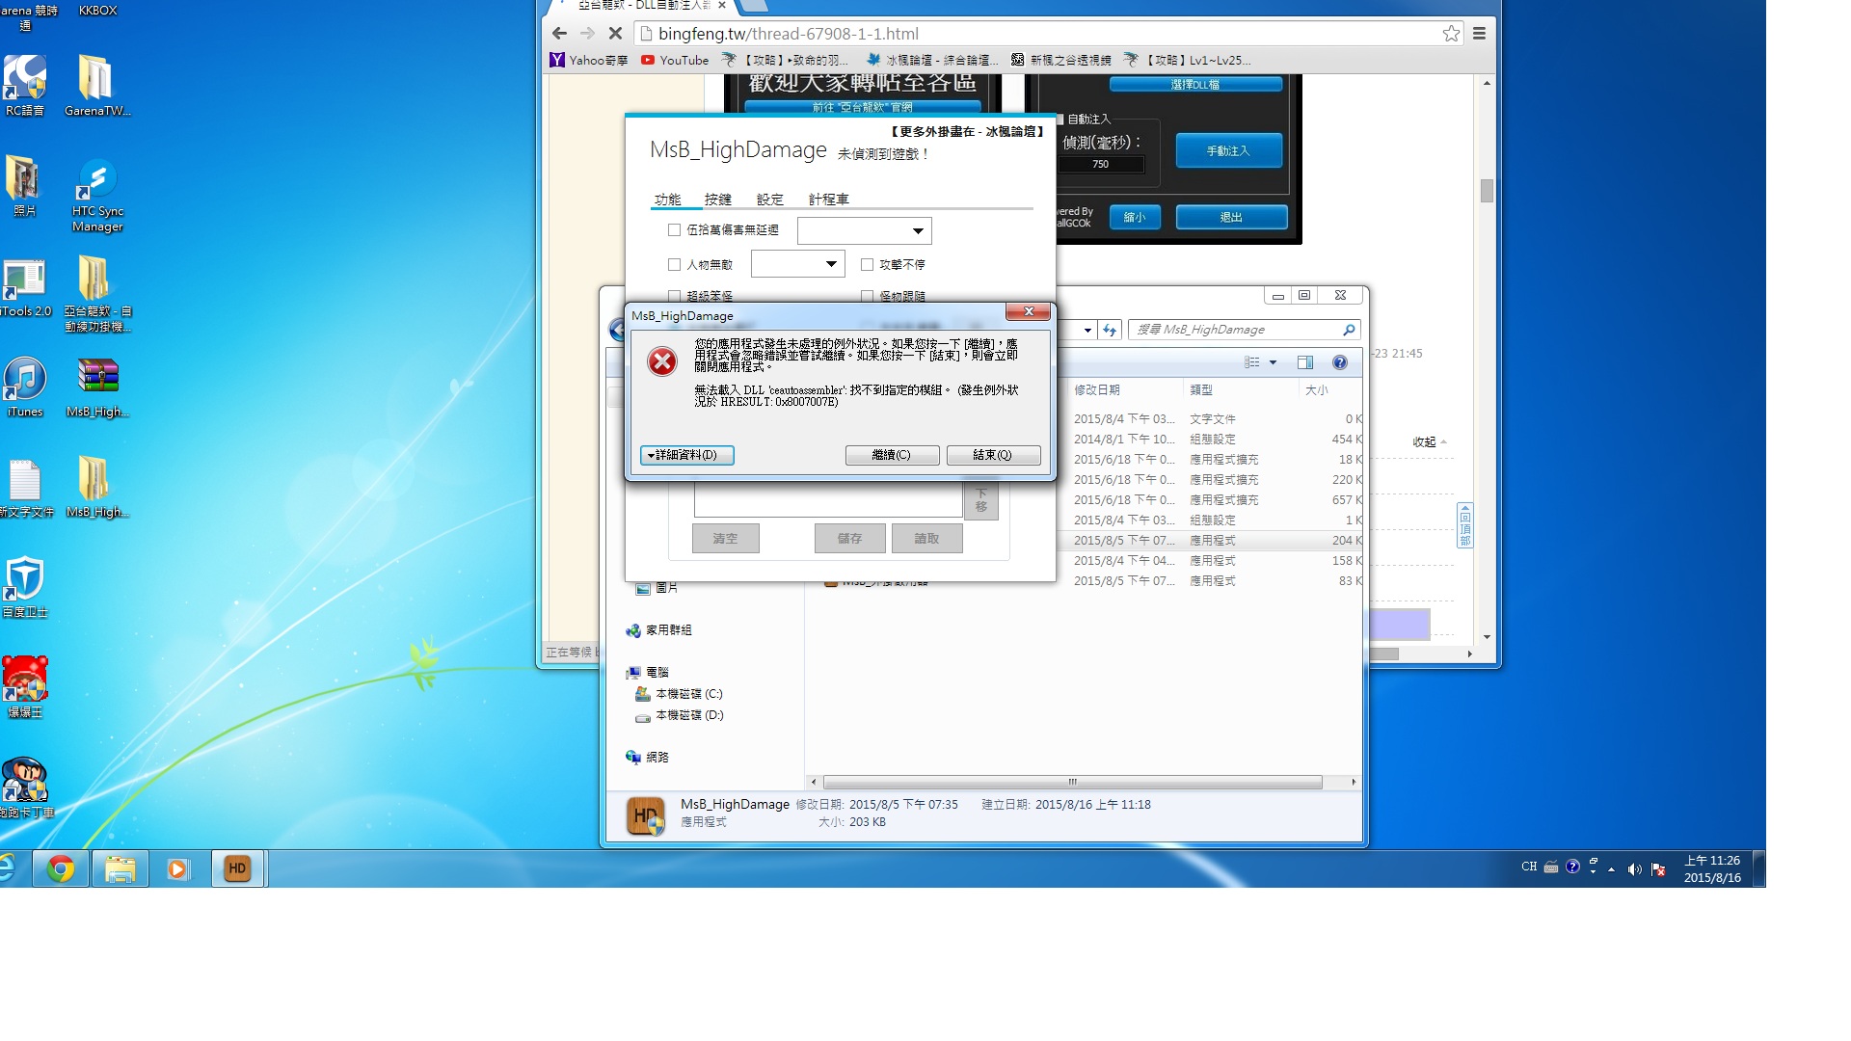
Task: Click the volume speaker tray icon
Action: click(1634, 868)
